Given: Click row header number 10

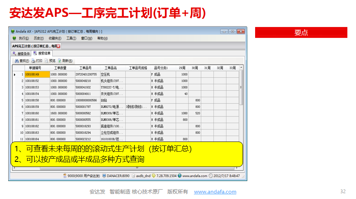Looking at the screenshot, I should tap(22, 133).
